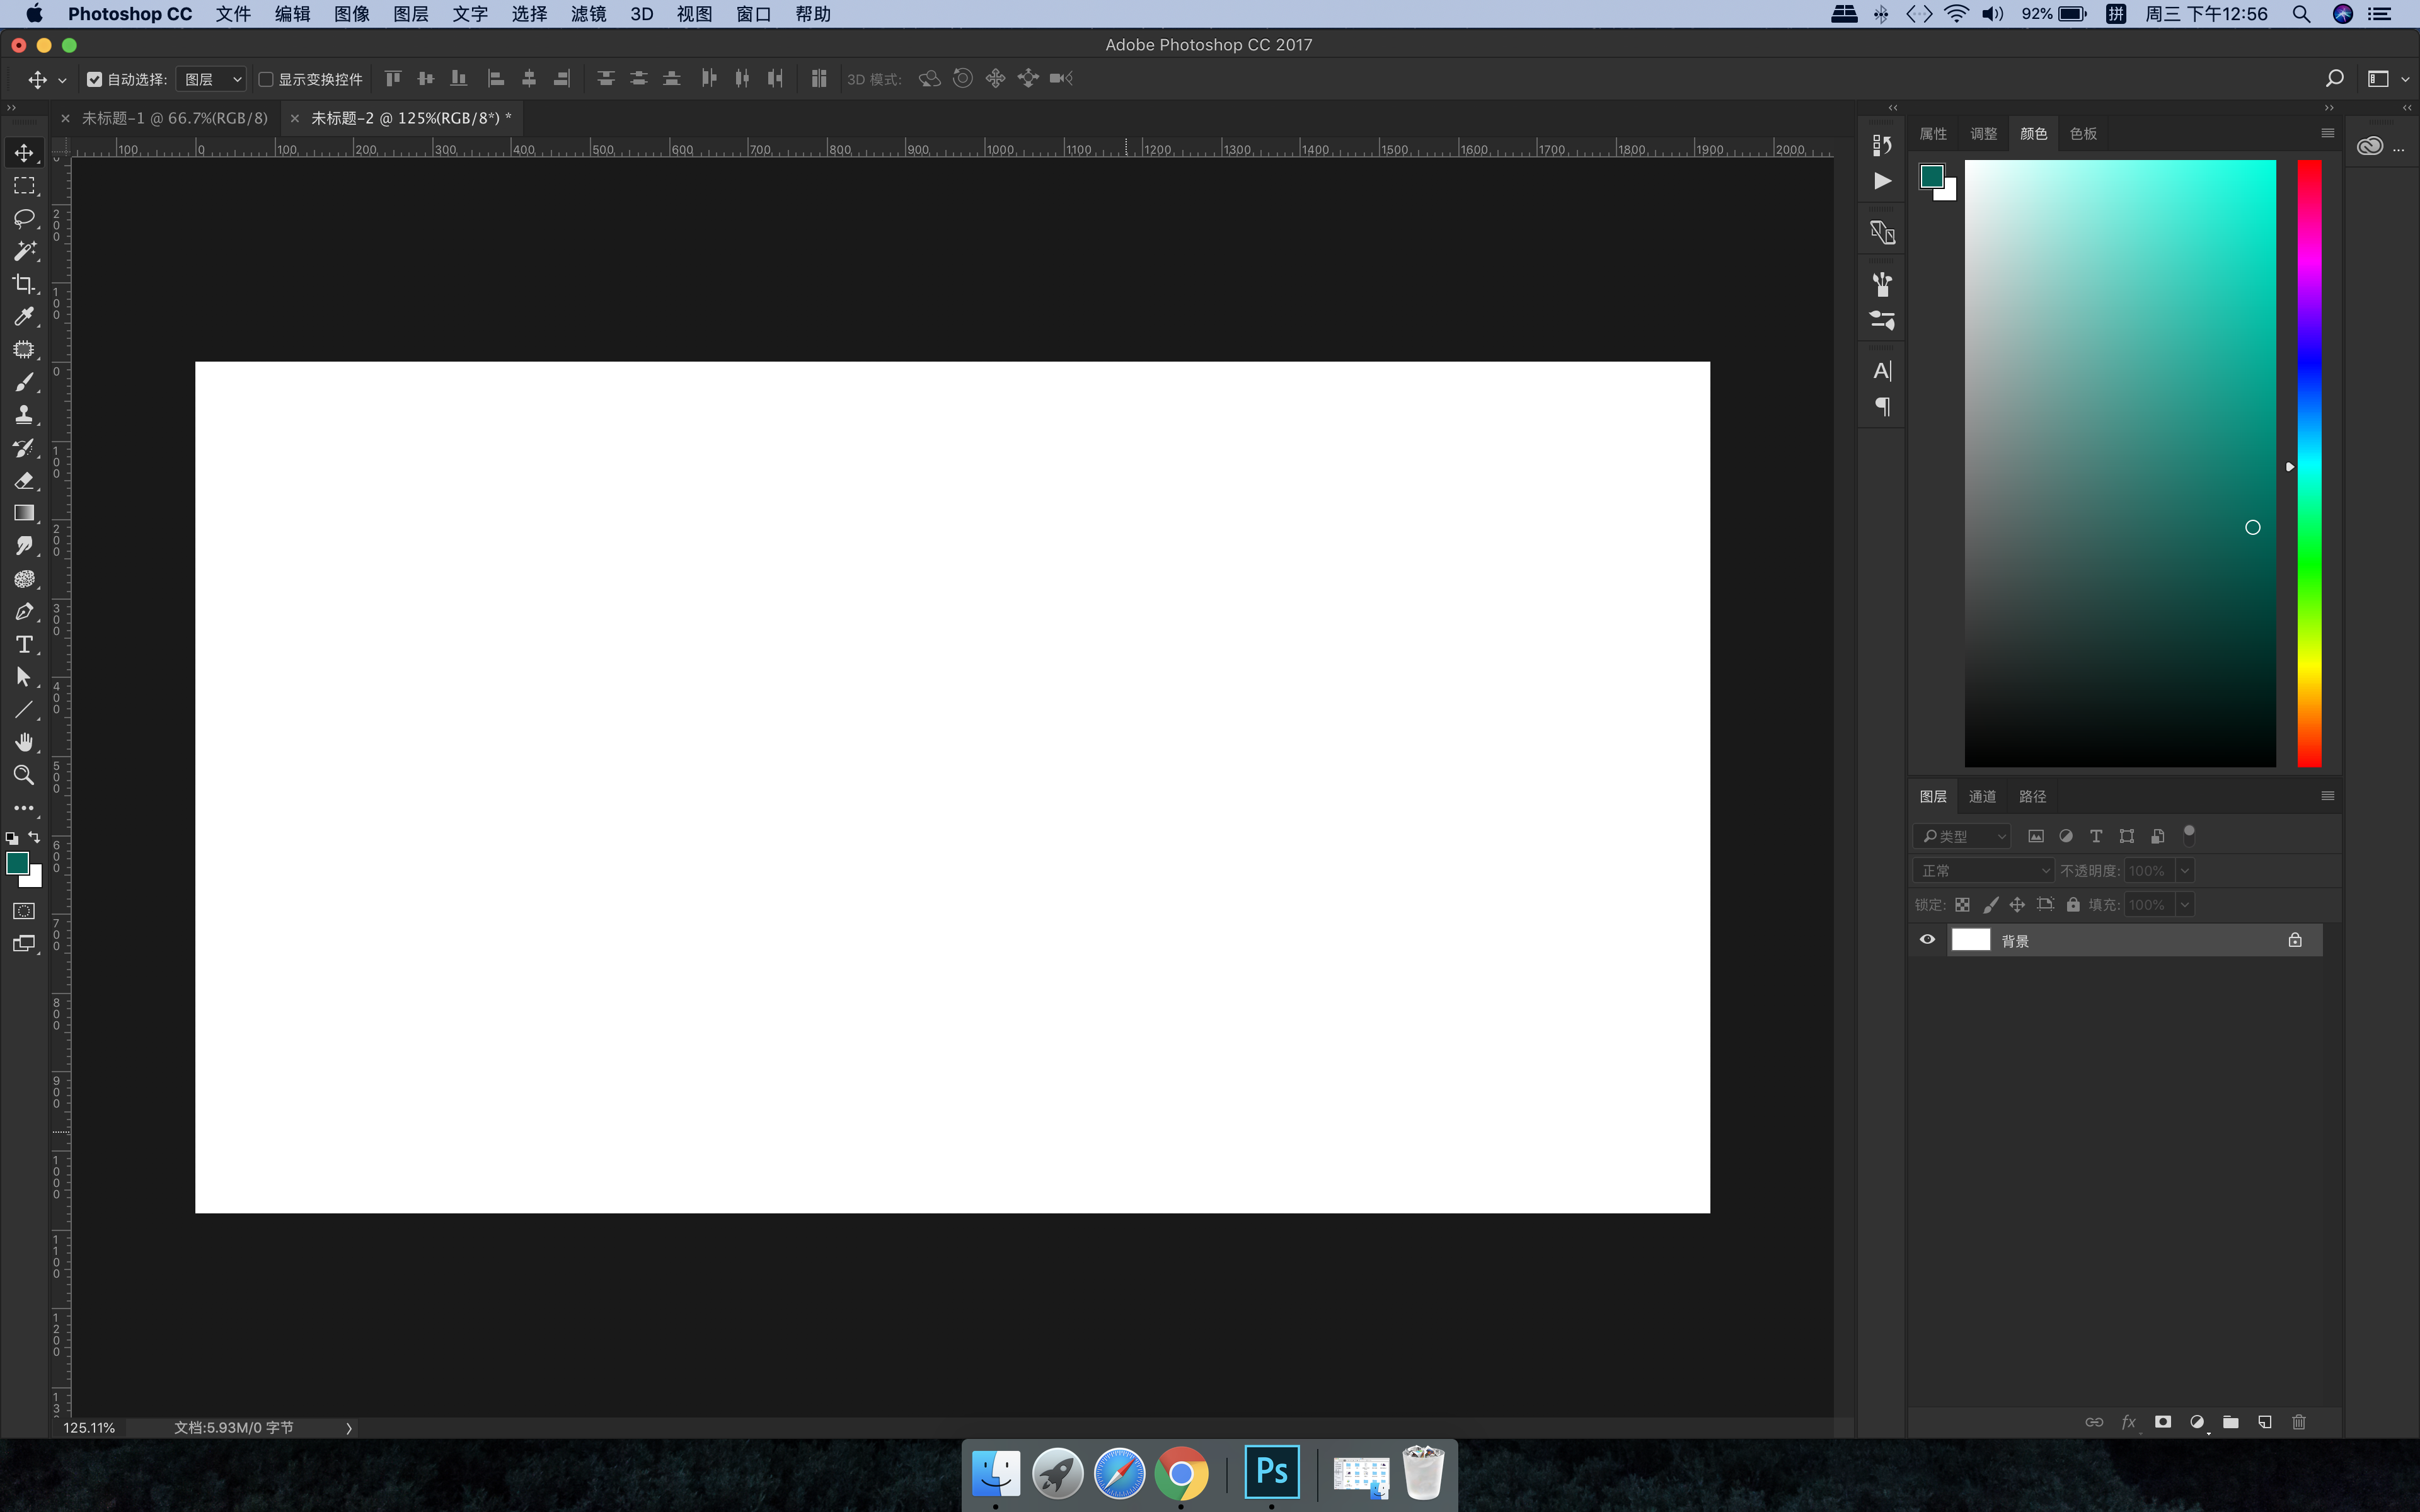The height and width of the screenshot is (1512, 2420).
Task: Select the Eyedropper tool
Action: pos(24,317)
